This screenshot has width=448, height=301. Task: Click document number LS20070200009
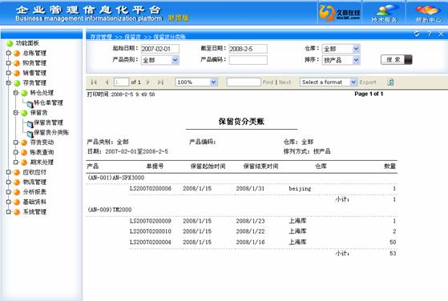pos(151,221)
